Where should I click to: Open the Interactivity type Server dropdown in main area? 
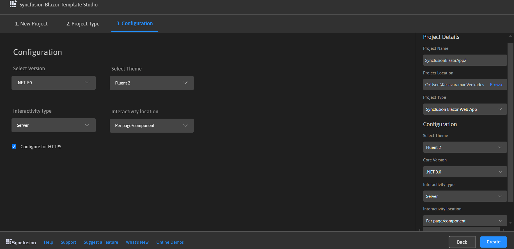tap(54, 125)
